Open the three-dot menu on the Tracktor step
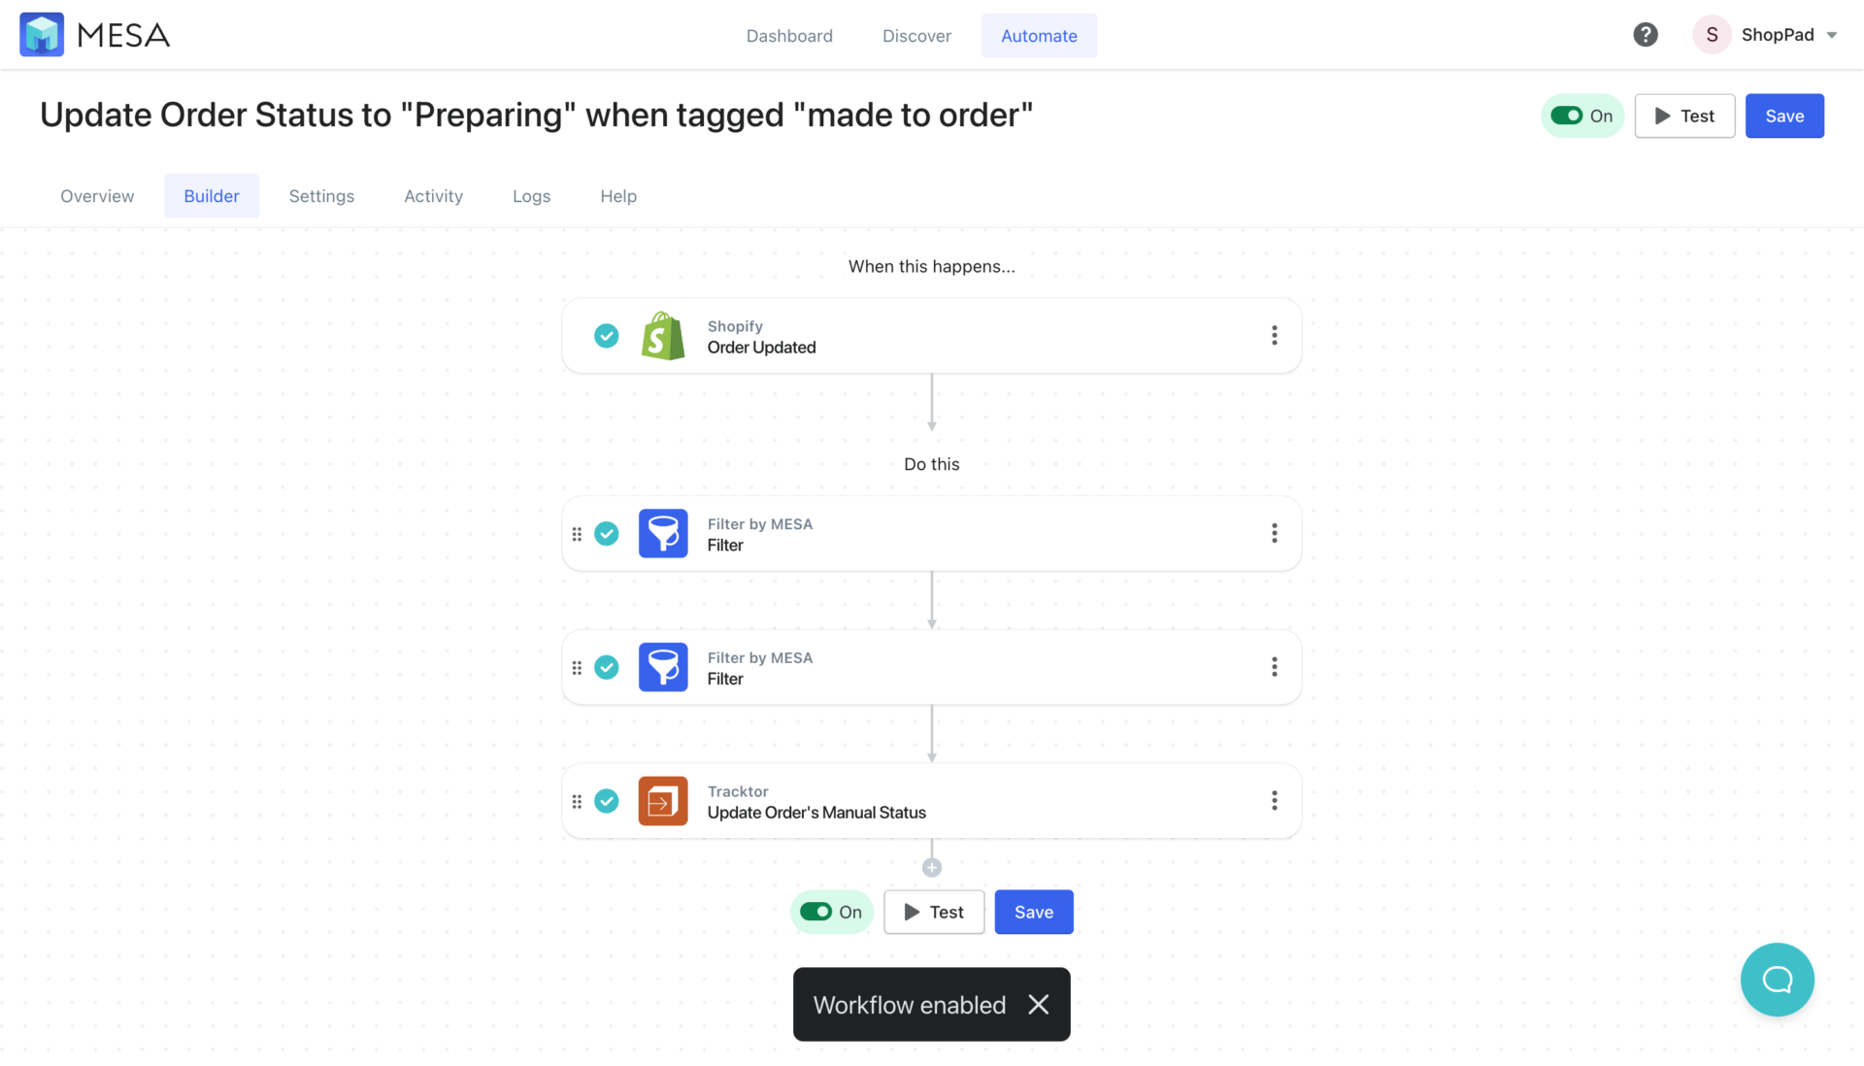Screen dimensions: 1864x1066 (x=1274, y=800)
